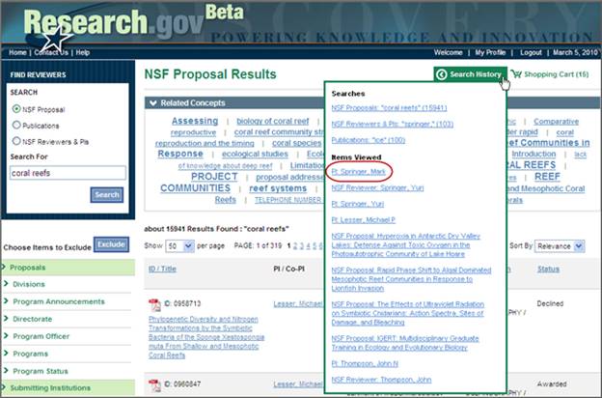
Task: Click Contact Us in top navigation
Action: [50, 52]
